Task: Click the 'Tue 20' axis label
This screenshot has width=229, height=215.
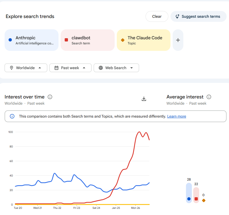Action: pyautogui.click(x=18, y=208)
